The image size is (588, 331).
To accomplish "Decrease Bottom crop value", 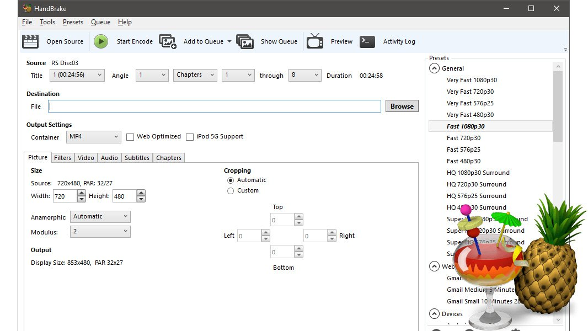I will tap(298, 255).
